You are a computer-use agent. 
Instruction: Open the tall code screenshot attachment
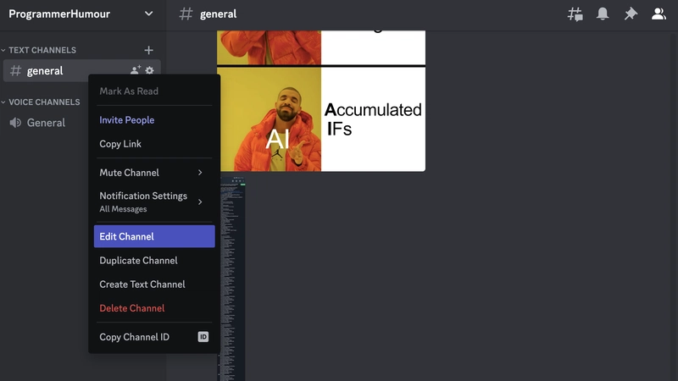[232, 279]
